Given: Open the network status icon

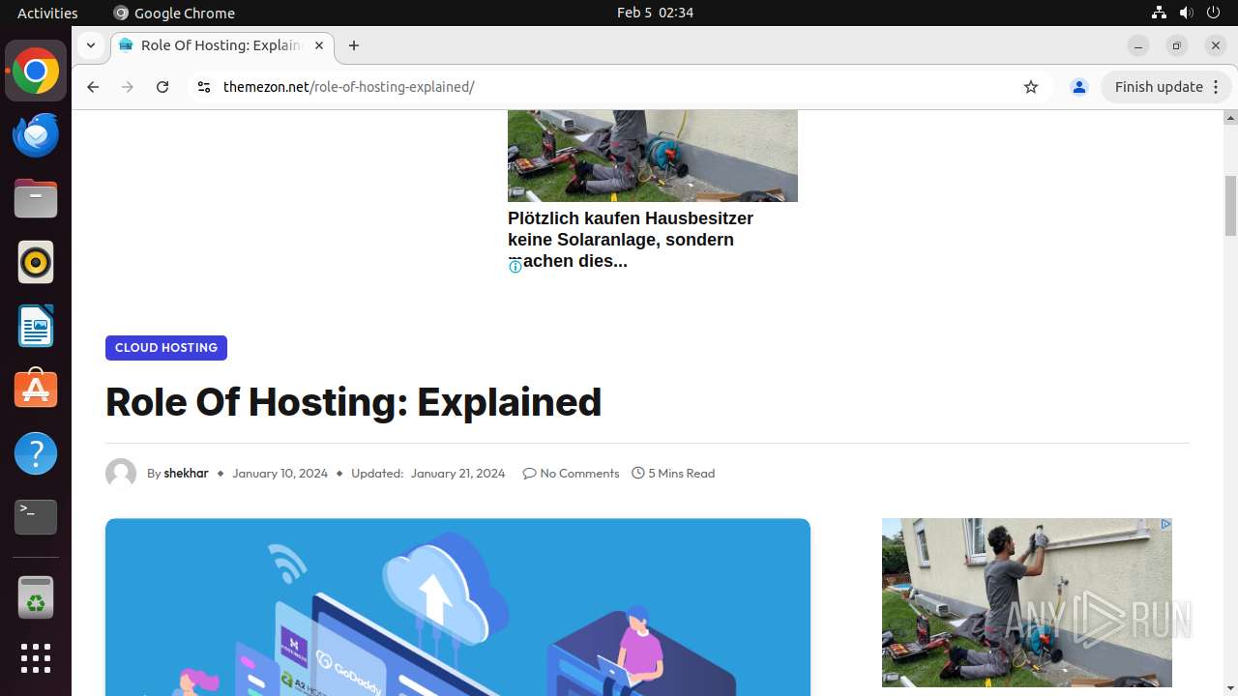Looking at the screenshot, I should point(1160,13).
